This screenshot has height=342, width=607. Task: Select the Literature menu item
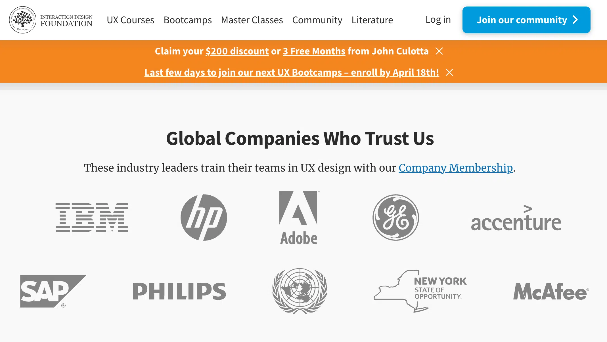point(372,20)
